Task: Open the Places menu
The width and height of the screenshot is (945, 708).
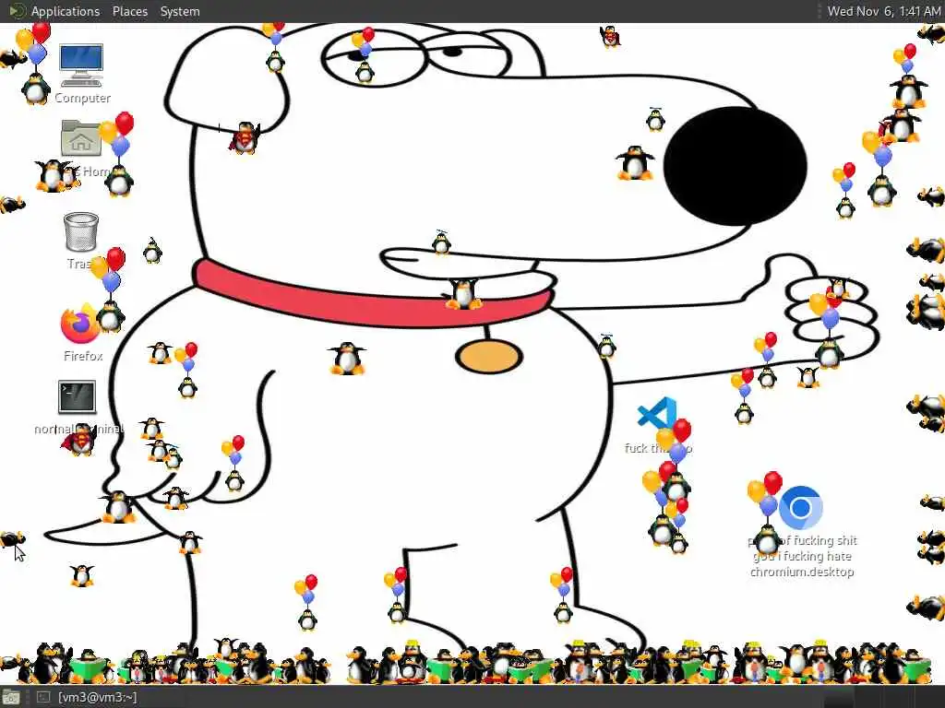Action: [x=129, y=11]
